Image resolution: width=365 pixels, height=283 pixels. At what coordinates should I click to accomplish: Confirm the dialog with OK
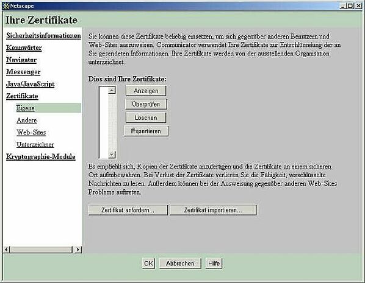(x=148, y=264)
